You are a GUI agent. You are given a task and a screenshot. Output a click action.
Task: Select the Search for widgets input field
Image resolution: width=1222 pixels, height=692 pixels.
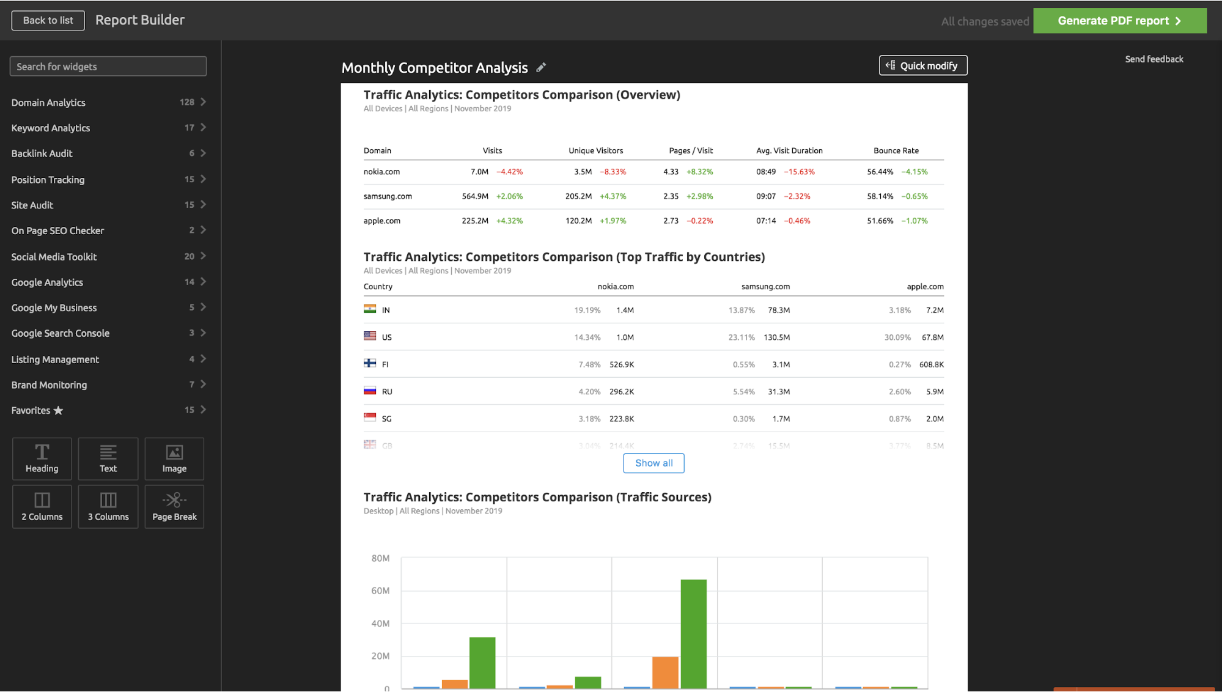pos(108,66)
